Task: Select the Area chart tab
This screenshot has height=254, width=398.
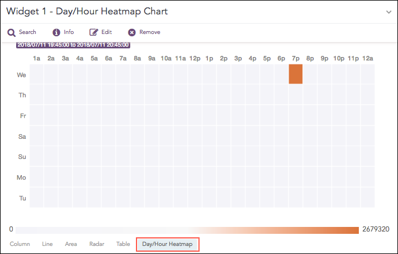Action: pos(71,244)
